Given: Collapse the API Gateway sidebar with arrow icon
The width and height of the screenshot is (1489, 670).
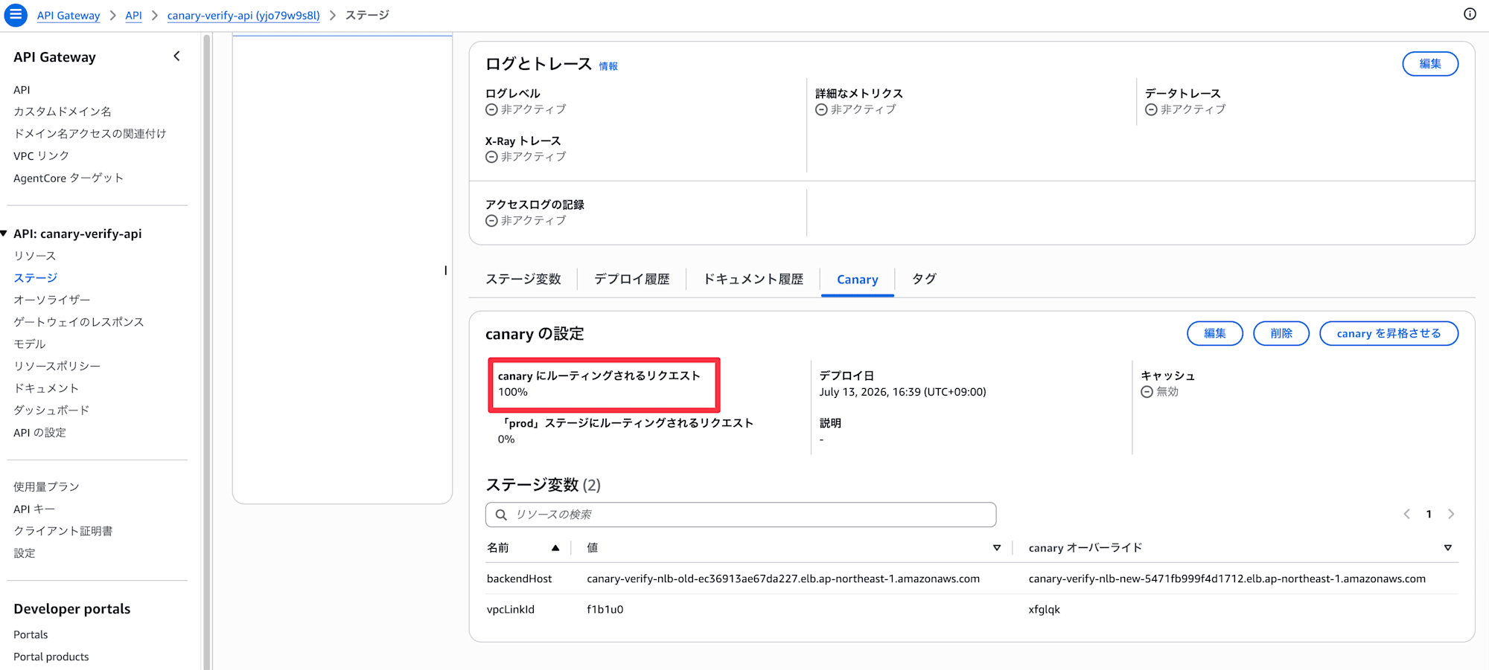Looking at the screenshot, I should (x=176, y=57).
